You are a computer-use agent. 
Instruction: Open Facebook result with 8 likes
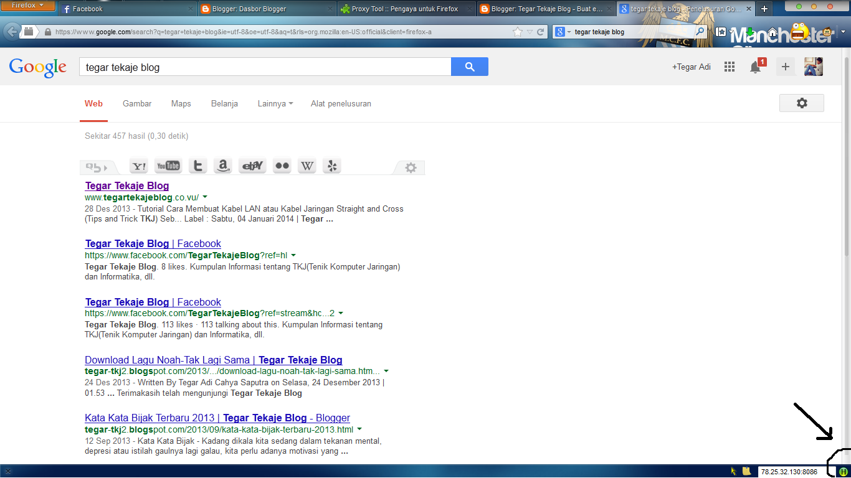[153, 243]
